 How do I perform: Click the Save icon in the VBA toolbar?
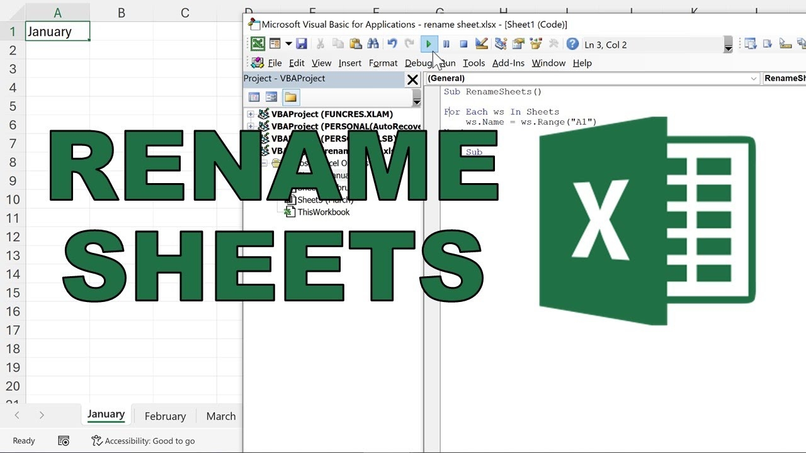click(x=302, y=43)
